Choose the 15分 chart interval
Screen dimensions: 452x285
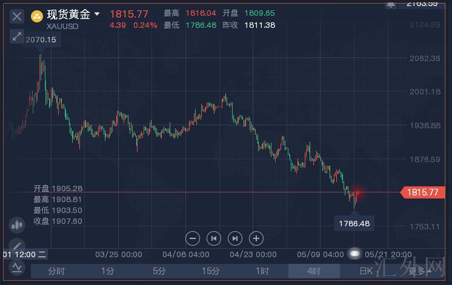(x=210, y=271)
